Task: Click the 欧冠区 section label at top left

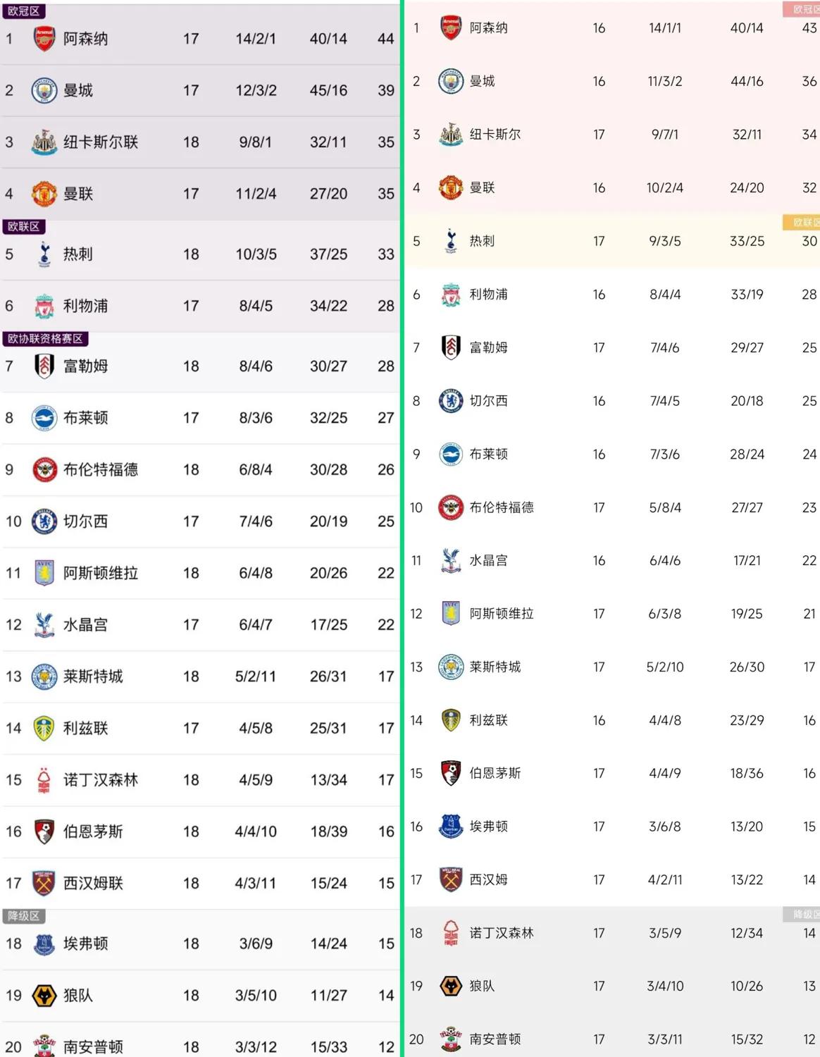Action: click(x=24, y=11)
